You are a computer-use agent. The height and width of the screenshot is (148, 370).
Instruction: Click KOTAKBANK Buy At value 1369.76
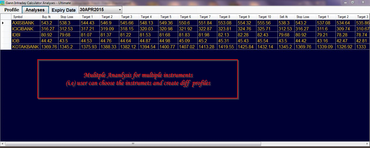point(49,47)
